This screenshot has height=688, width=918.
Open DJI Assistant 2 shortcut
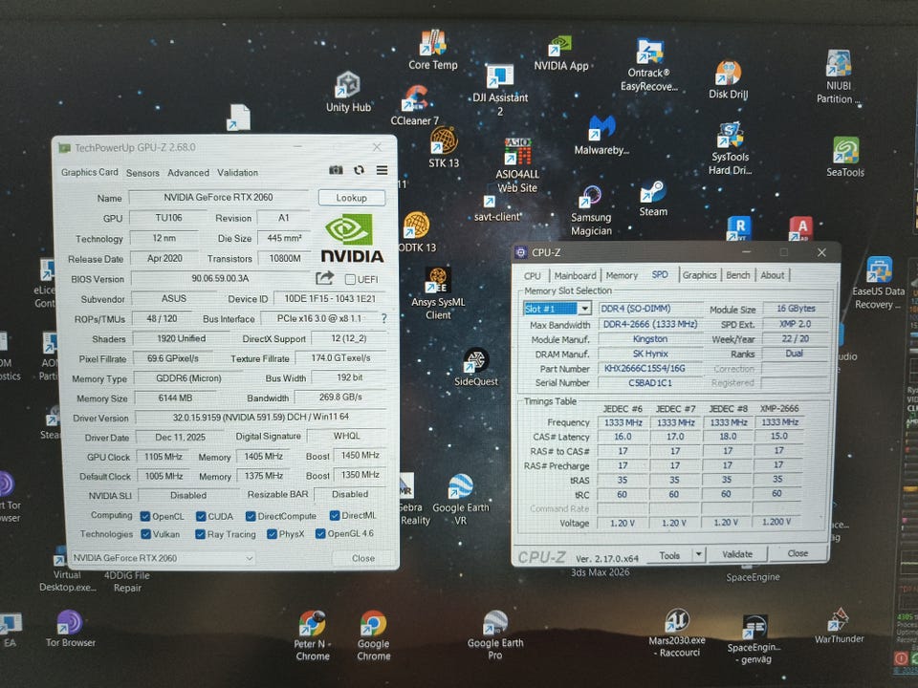[500, 90]
